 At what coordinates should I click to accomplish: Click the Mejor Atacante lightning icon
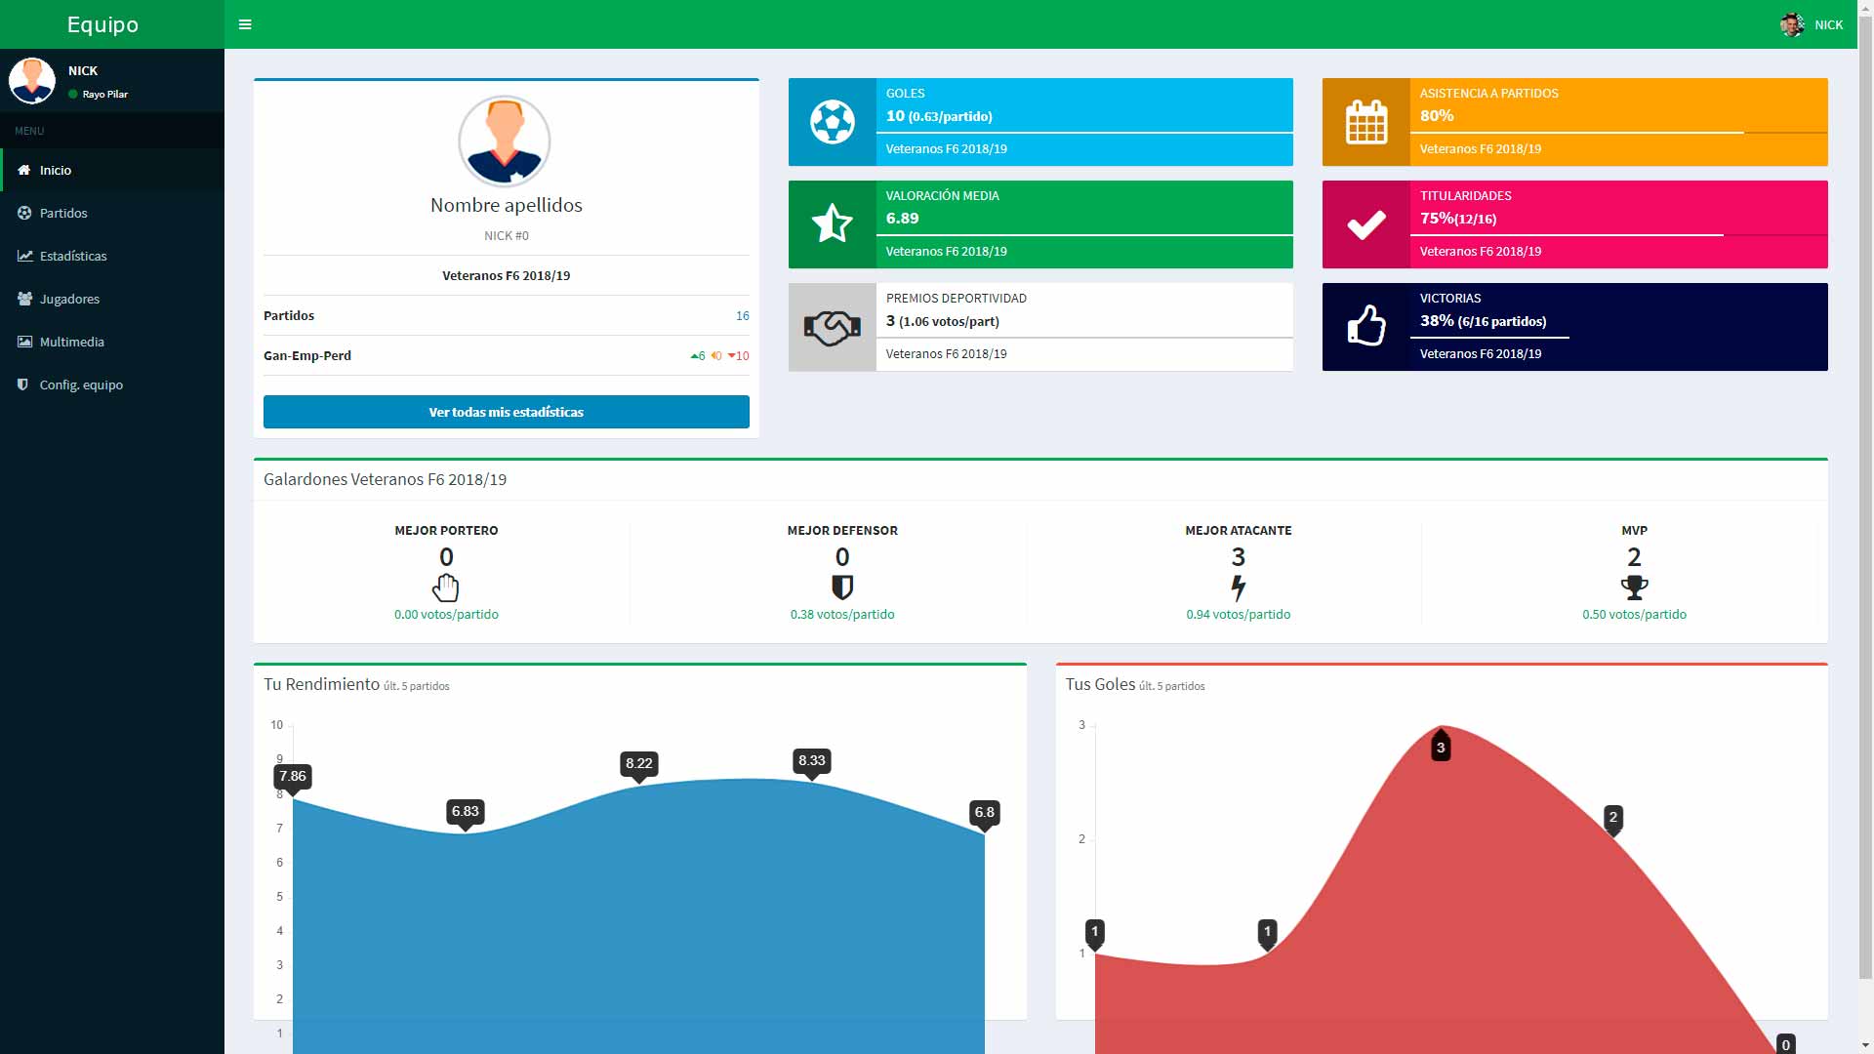click(x=1238, y=588)
